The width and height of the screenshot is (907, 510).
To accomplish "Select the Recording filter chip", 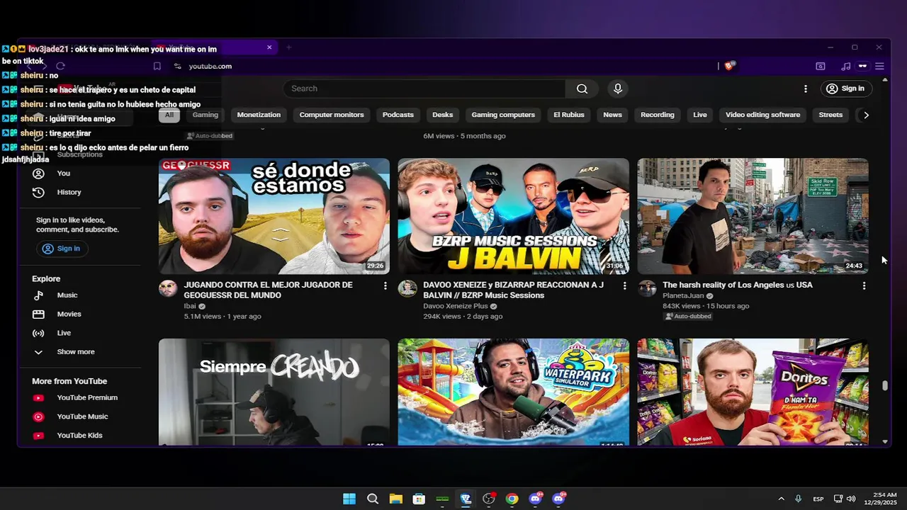I will point(658,115).
